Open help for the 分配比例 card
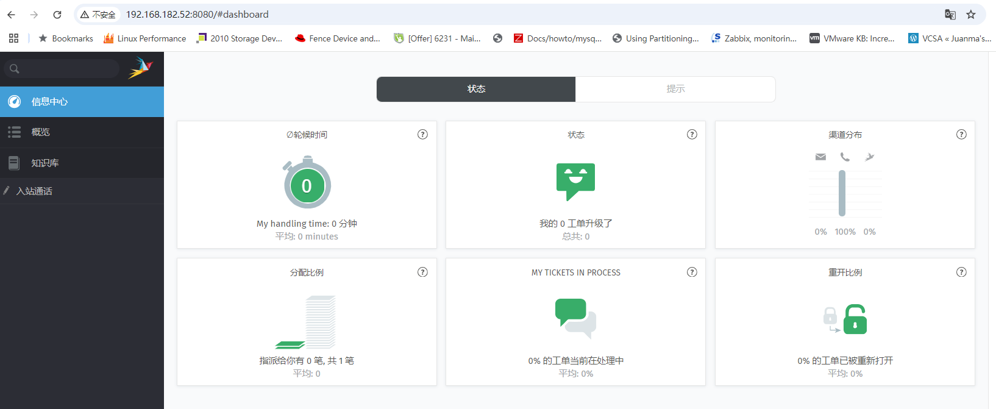This screenshot has width=996, height=409. [422, 272]
